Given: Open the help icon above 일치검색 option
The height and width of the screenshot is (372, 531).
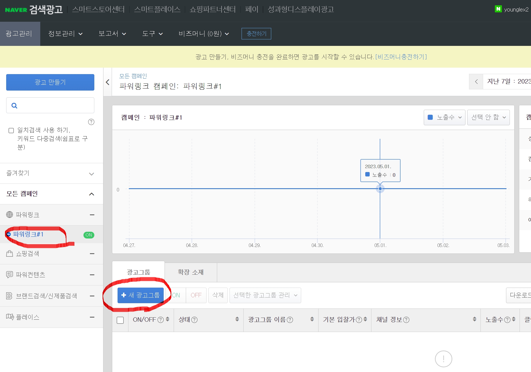Looking at the screenshot, I should (91, 122).
